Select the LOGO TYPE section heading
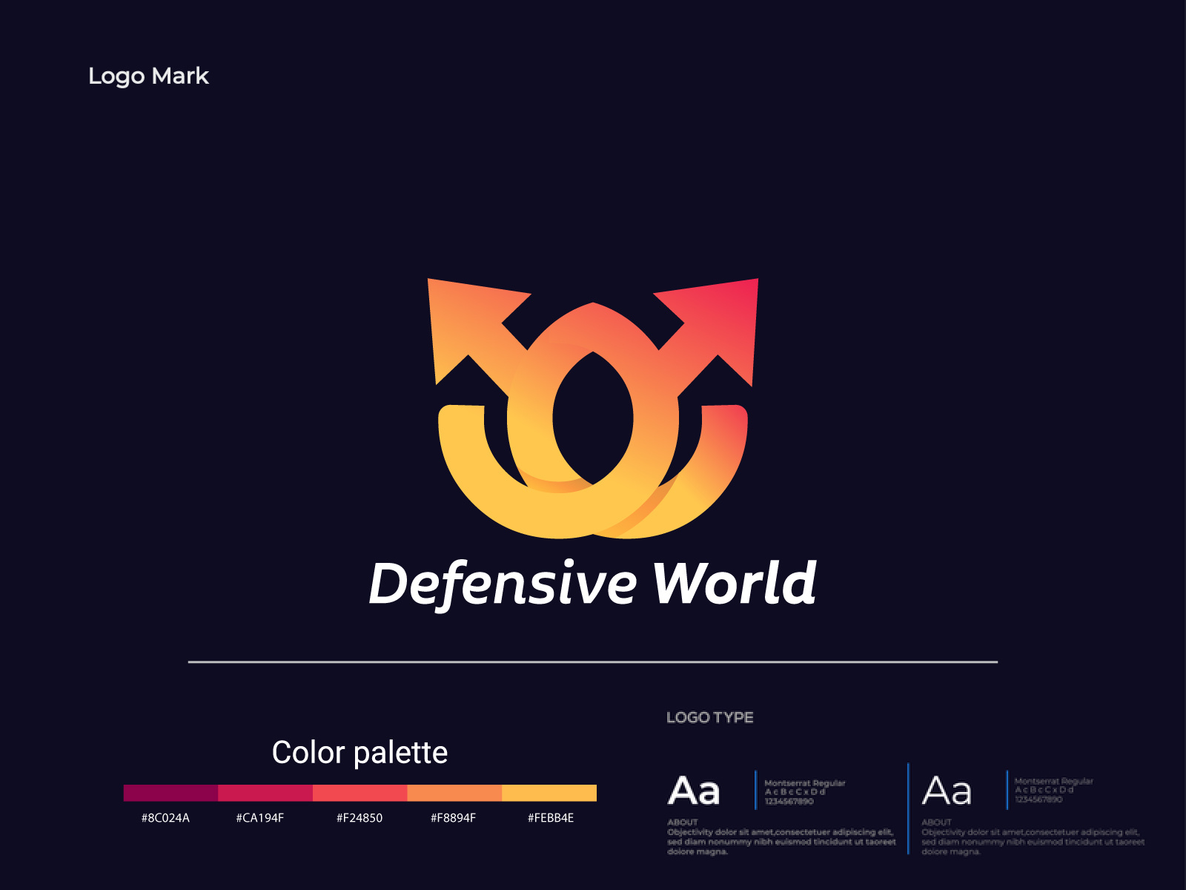Screen dimensions: 1186x890 tap(709, 718)
